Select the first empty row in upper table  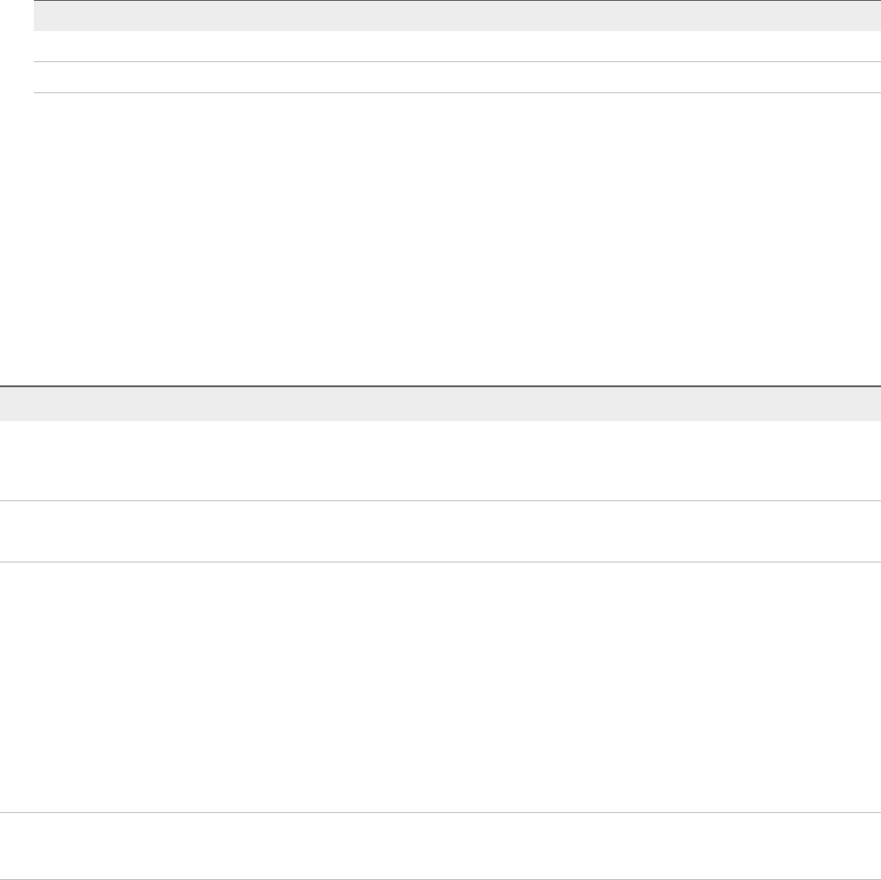pyautogui.click(x=450, y=46)
